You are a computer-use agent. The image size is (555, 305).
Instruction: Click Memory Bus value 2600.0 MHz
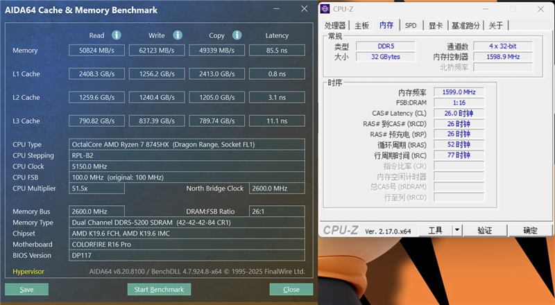(x=96, y=211)
